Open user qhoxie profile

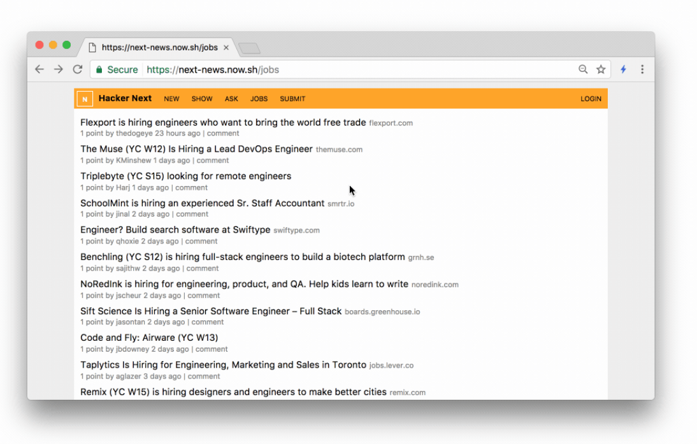pos(127,241)
